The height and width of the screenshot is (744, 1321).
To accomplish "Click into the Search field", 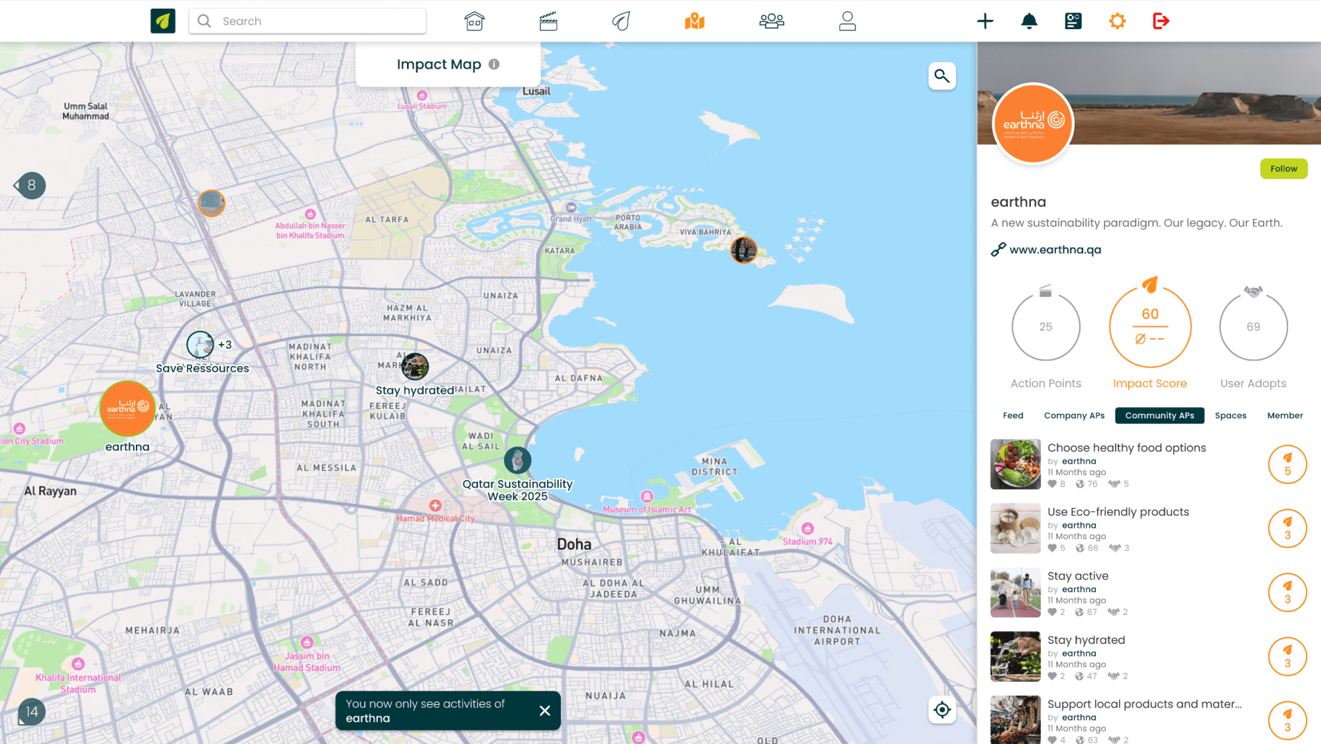I will pyautogui.click(x=308, y=21).
